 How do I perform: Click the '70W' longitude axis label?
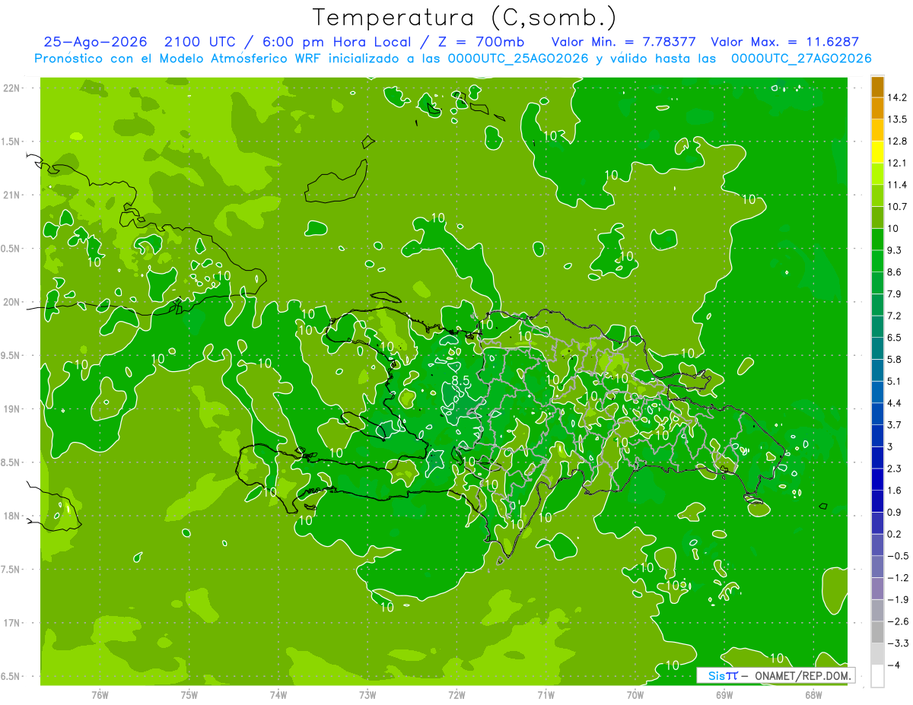point(635,694)
